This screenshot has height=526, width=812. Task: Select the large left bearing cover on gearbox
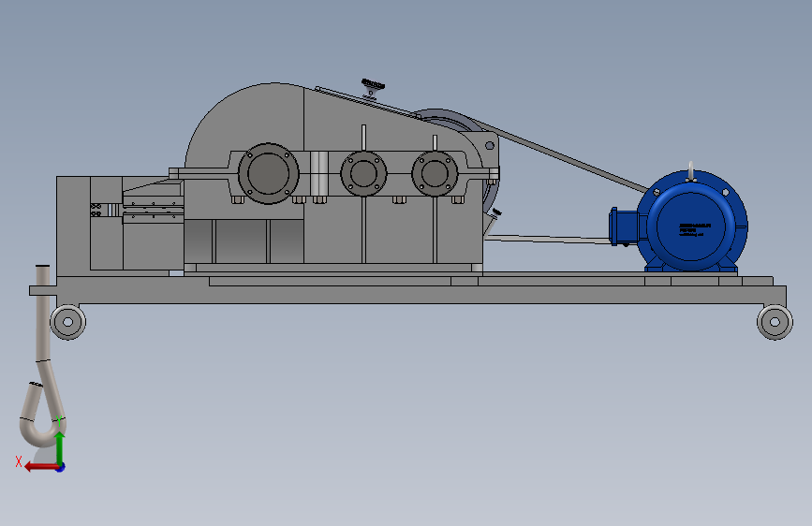pos(268,173)
